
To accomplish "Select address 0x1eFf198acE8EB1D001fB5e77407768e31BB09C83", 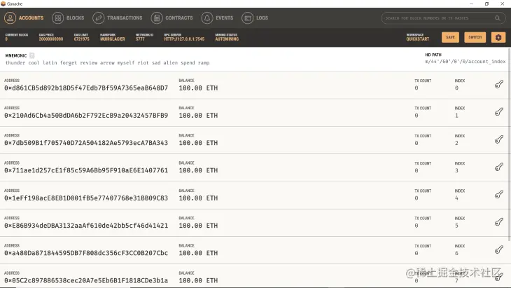I will [x=86, y=198].
